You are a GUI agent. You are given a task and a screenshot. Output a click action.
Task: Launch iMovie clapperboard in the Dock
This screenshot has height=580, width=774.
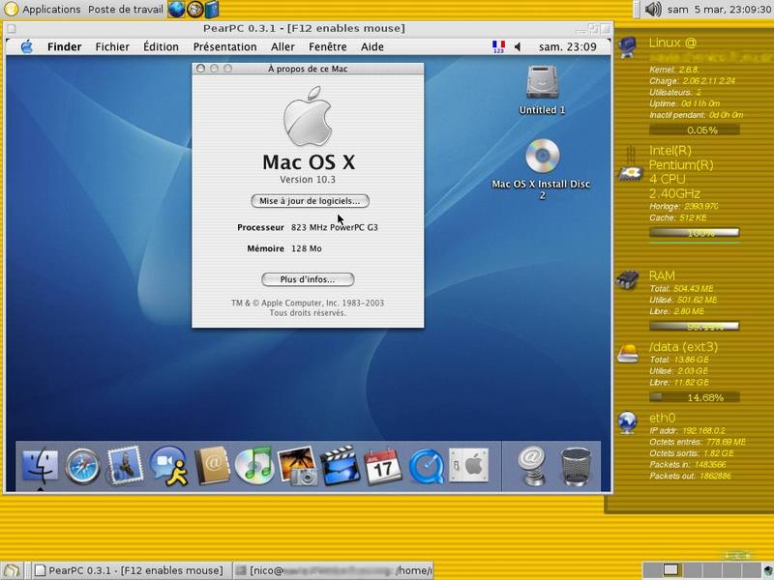(340, 466)
